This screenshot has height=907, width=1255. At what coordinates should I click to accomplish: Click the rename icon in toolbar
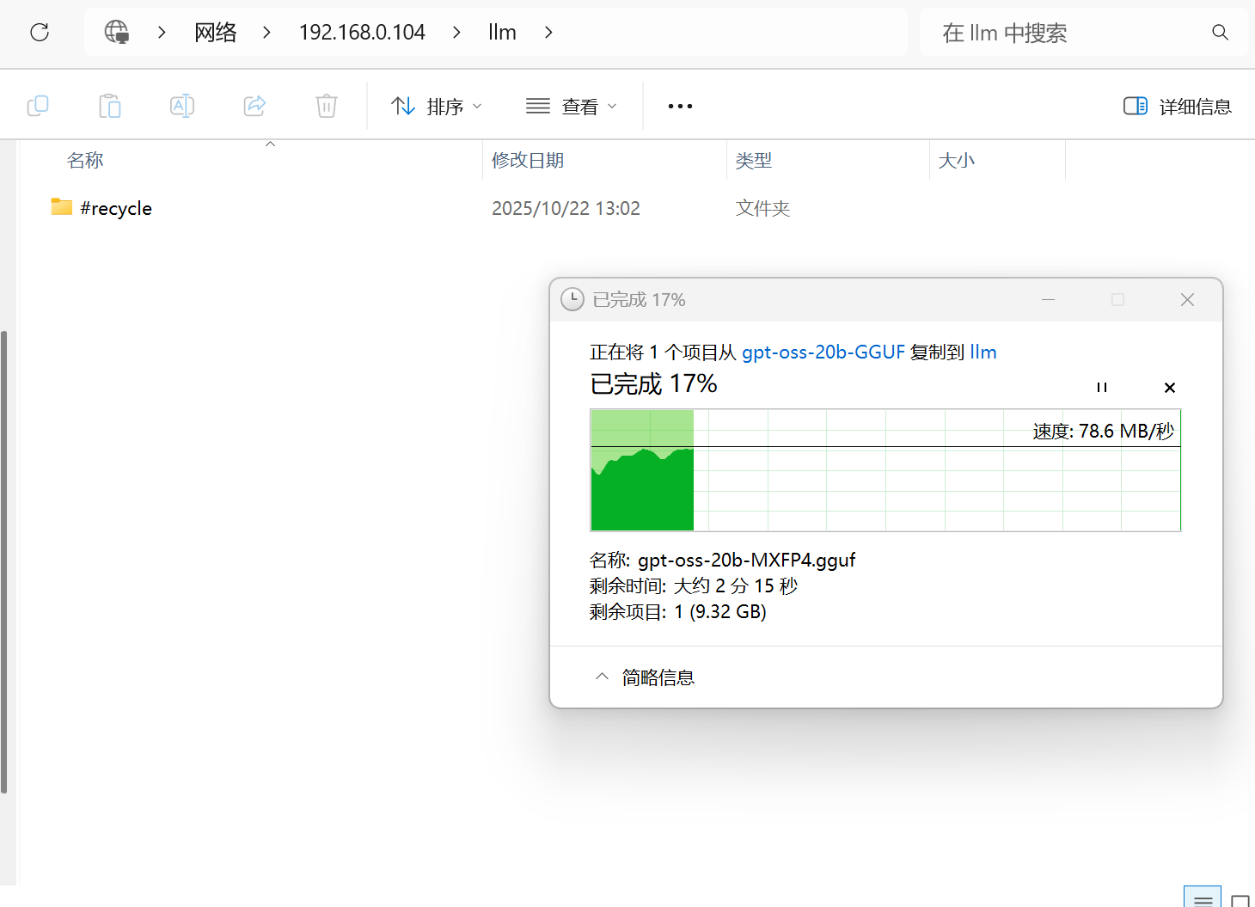[182, 106]
